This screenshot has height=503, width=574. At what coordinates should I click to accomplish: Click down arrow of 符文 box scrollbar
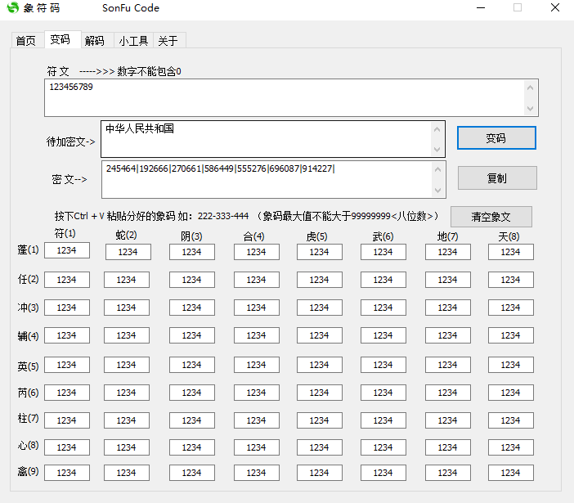tap(530, 108)
